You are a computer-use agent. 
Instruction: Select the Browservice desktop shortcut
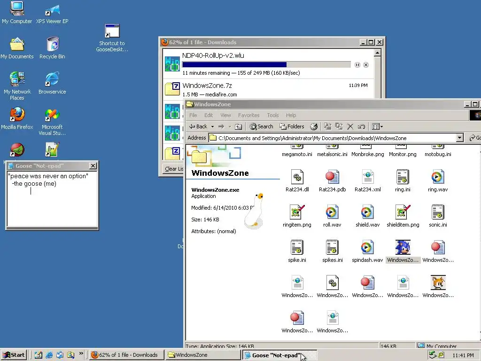point(52,83)
